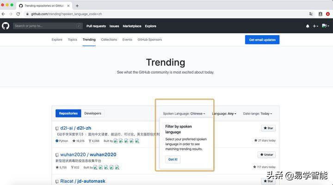Viewport: 333px width, 185px height.
Task: Select the Explore sub-navigation tab
Action: click(x=57, y=39)
